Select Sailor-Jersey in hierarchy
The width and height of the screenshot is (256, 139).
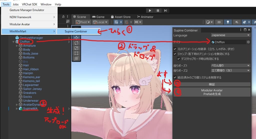pyautogui.click(x=32, y=89)
